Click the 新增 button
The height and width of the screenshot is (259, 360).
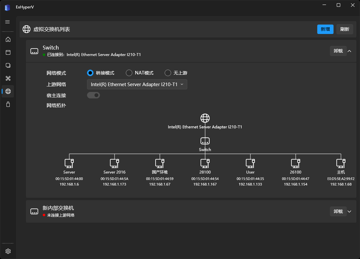(x=325, y=29)
